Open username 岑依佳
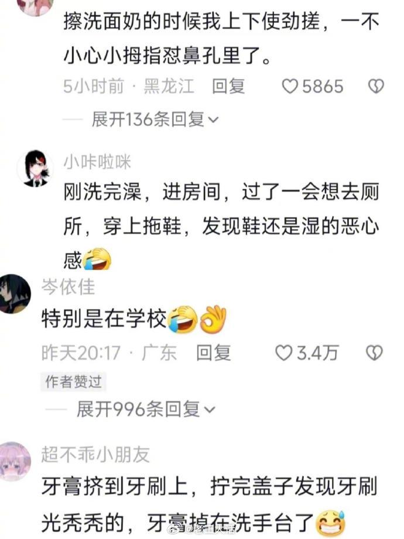 pyautogui.click(x=68, y=286)
